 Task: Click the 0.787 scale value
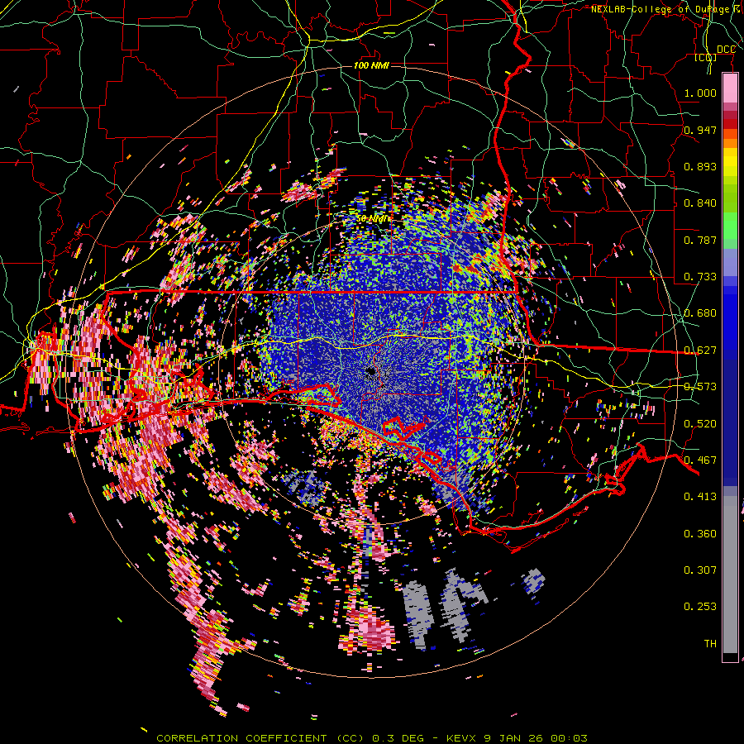pyautogui.click(x=700, y=240)
